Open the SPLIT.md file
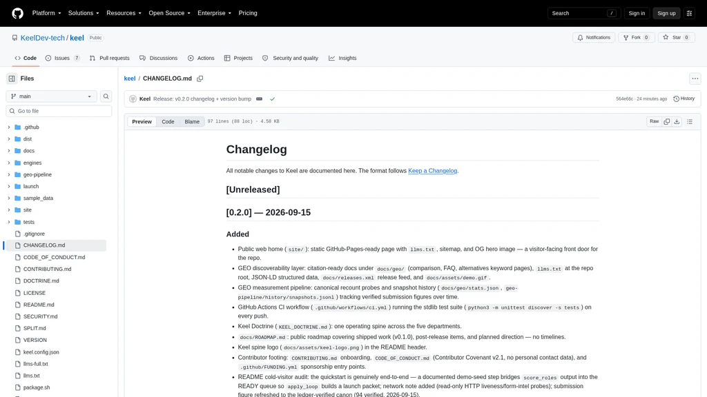This screenshot has width=707, height=397. pos(35,329)
